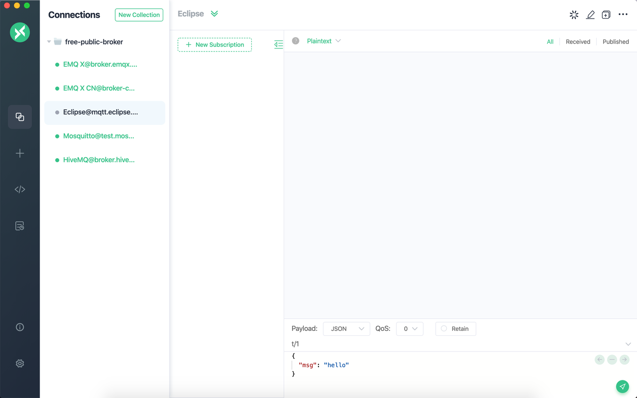Screen dimensions: 637x398
Task: Open the three-dots more menu
Action: click(623, 15)
